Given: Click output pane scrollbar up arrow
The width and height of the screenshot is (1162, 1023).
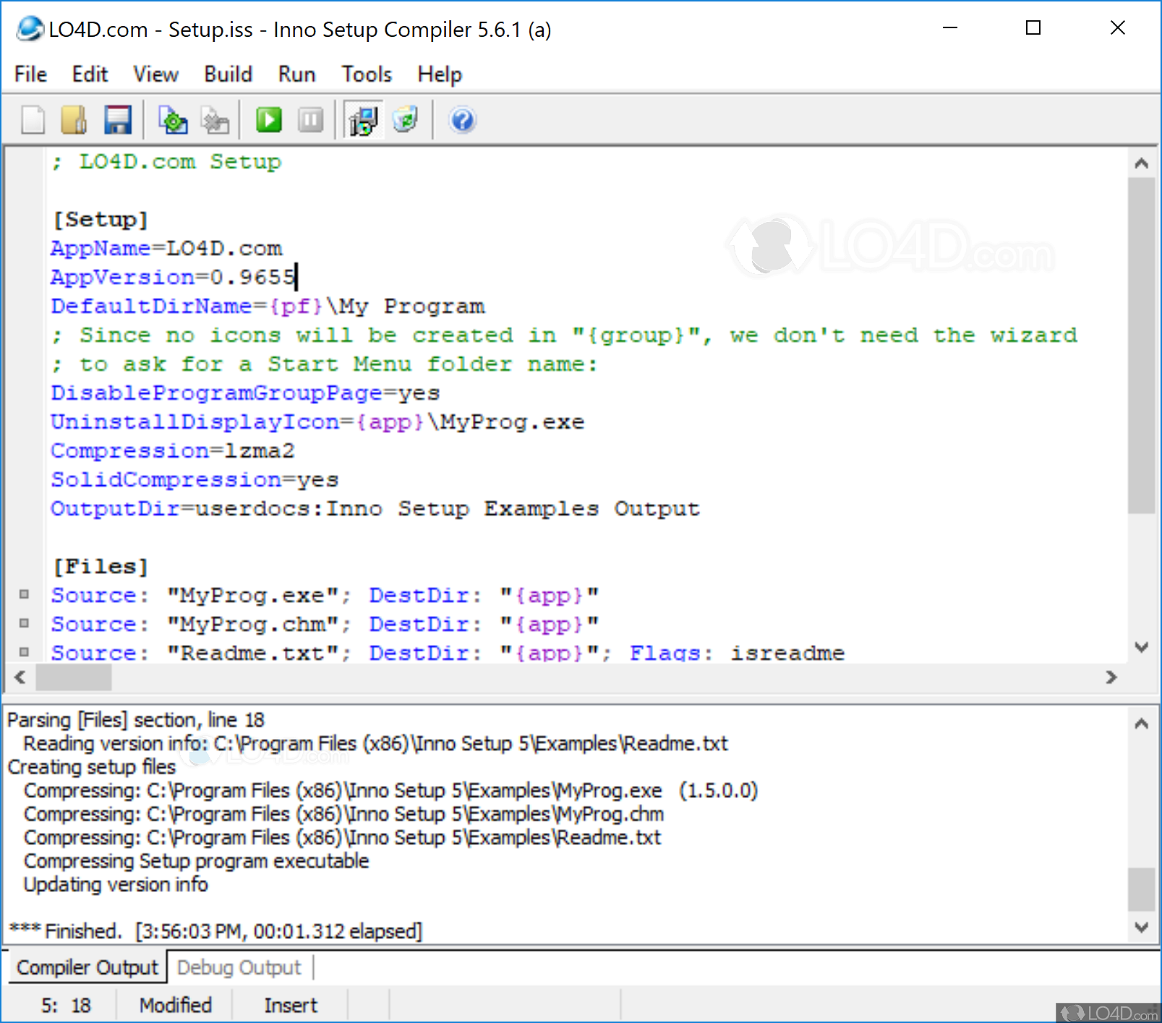Looking at the screenshot, I should pyautogui.click(x=1141, y=723).
